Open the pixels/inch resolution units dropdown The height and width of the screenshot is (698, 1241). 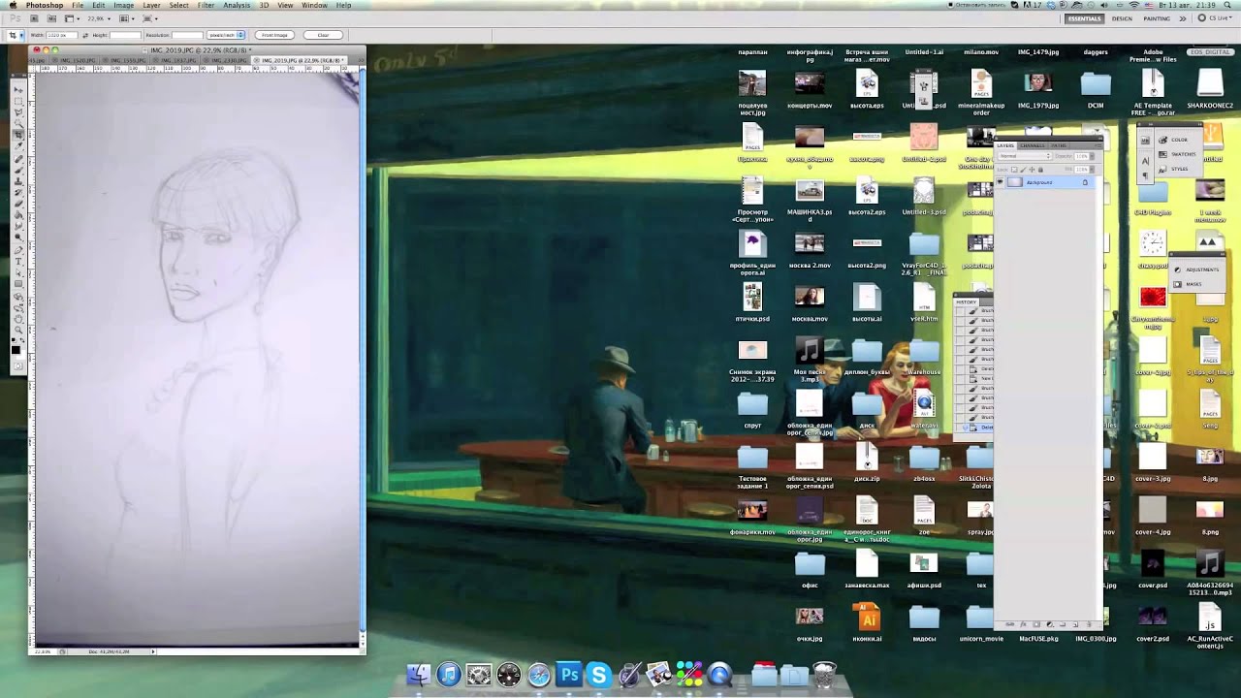(x=226, y=35)
